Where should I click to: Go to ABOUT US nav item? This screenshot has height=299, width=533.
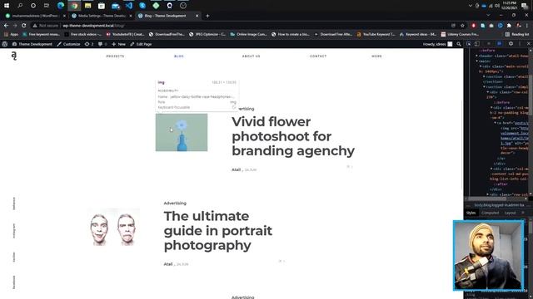pyautogui.click(x=252, y=56)
